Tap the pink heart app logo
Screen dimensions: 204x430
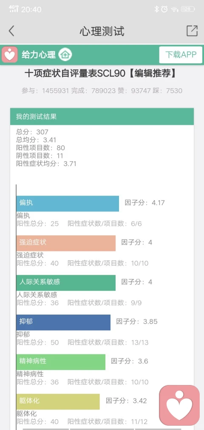coord(10,55)
